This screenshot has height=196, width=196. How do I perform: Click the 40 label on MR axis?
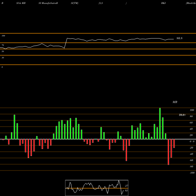click(x=191, y=129)
